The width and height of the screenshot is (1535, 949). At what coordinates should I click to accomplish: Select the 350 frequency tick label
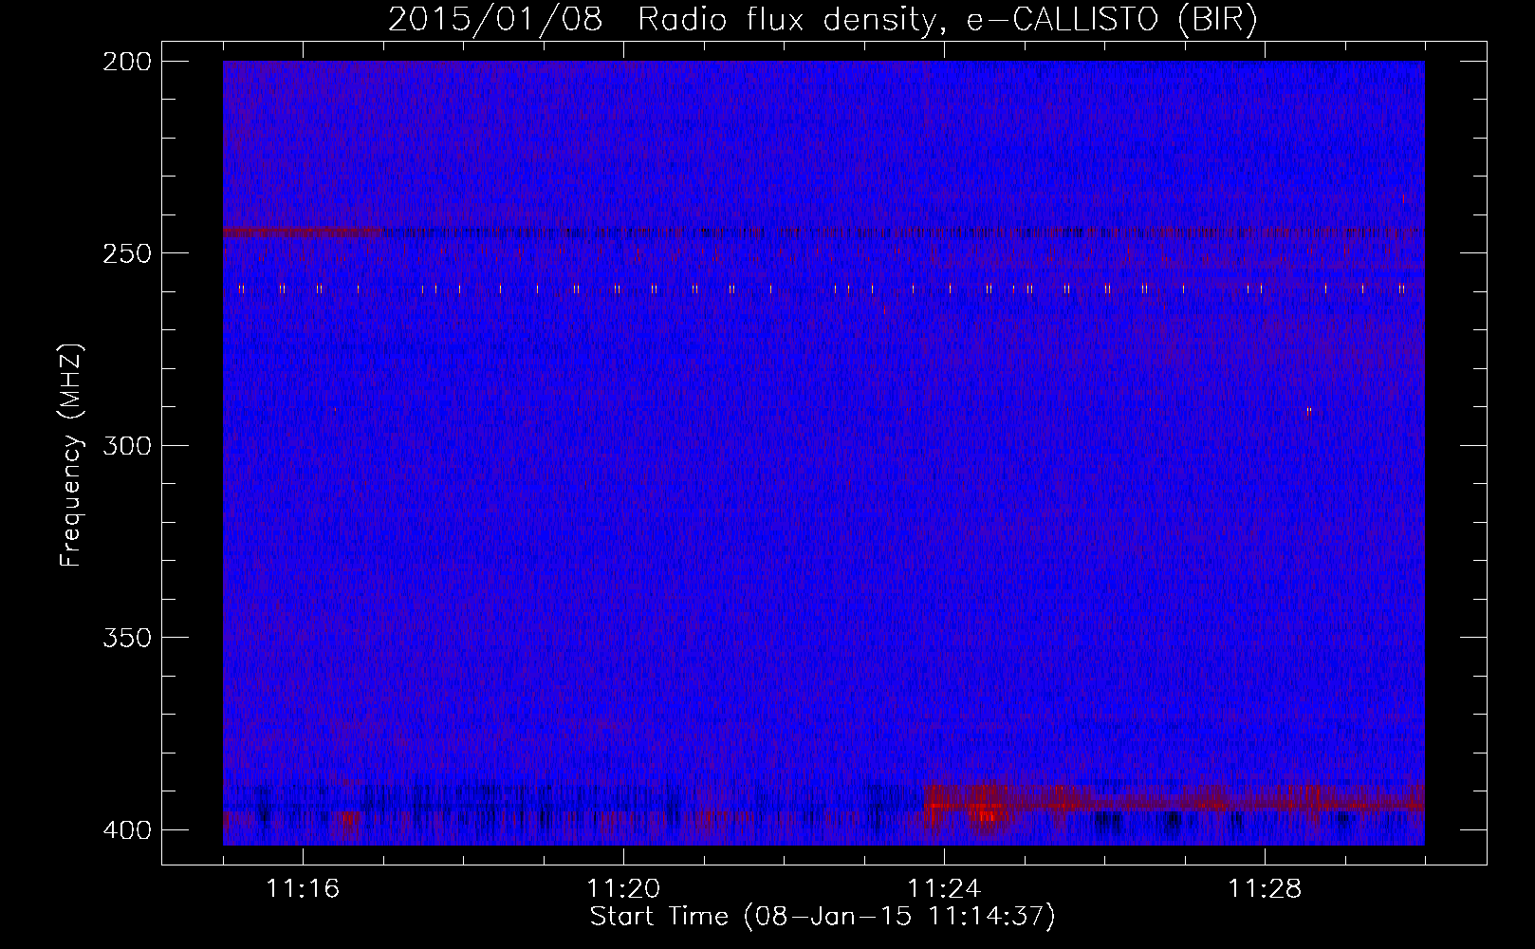point(126,638)
